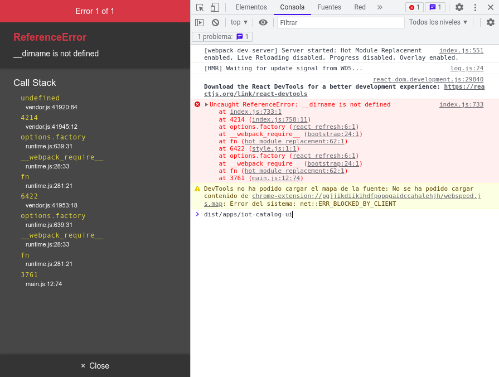Click the react-devtools download link
The width and height of the screenshot is (499, 377).
click(x=463, y=87)
